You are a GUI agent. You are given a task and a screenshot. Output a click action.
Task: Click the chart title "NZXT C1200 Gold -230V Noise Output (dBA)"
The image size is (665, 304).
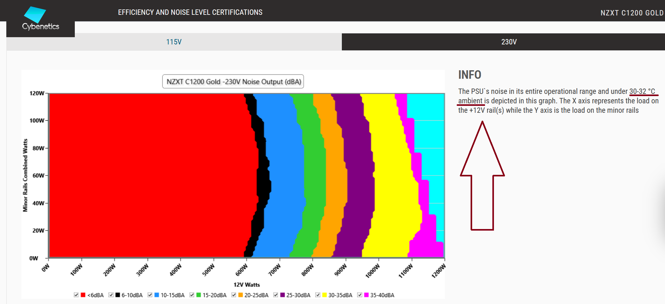(233, 82)
